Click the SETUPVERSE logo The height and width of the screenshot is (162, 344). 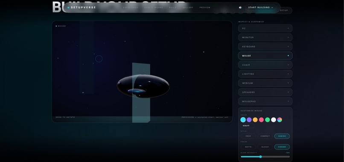point(82,7)
